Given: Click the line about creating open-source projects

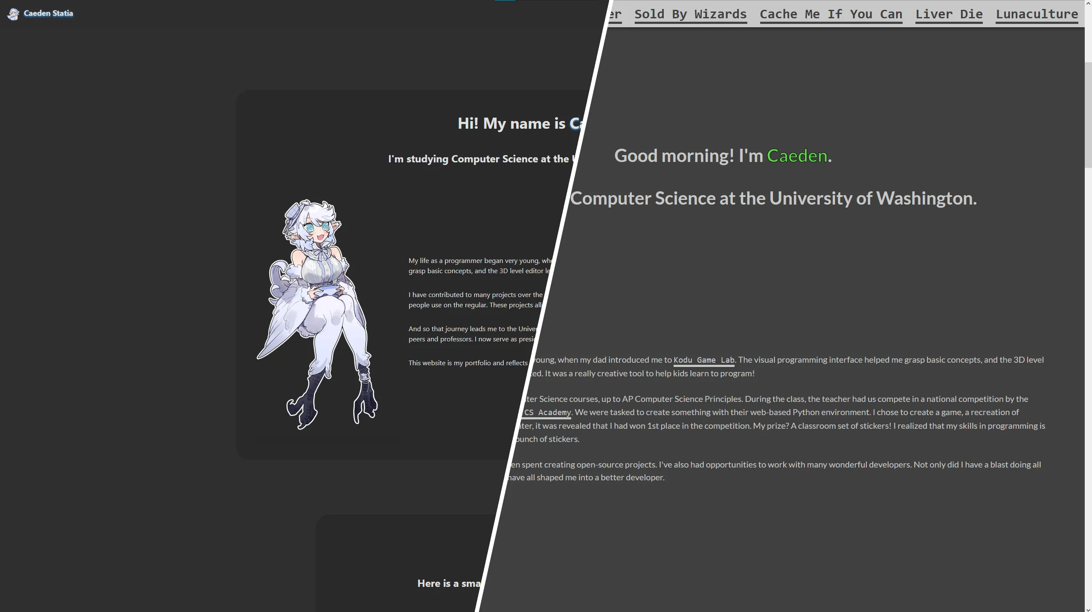Looking at the screenshot, I should click(583, 465).
